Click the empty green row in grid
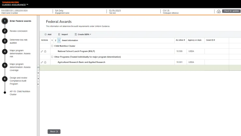The image size is (241, 136). [137, 68]
